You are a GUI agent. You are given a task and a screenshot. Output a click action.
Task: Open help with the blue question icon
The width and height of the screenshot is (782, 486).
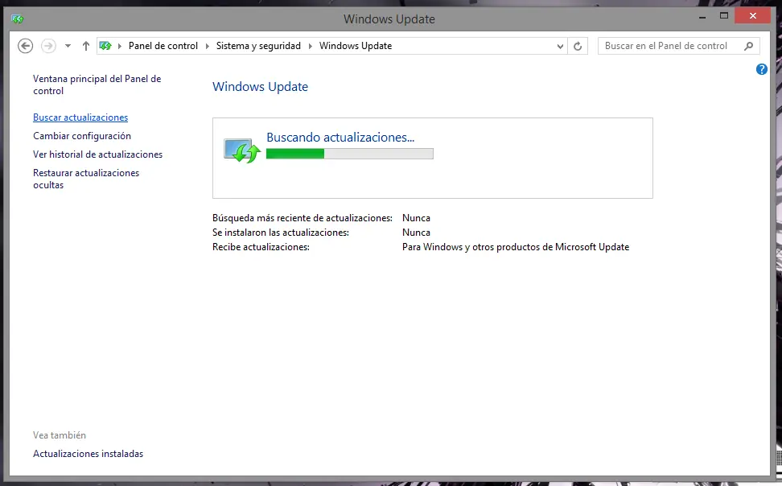[762, 69]
